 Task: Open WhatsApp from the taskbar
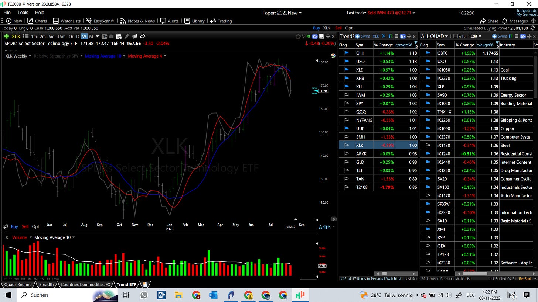(x=144, y=295)
